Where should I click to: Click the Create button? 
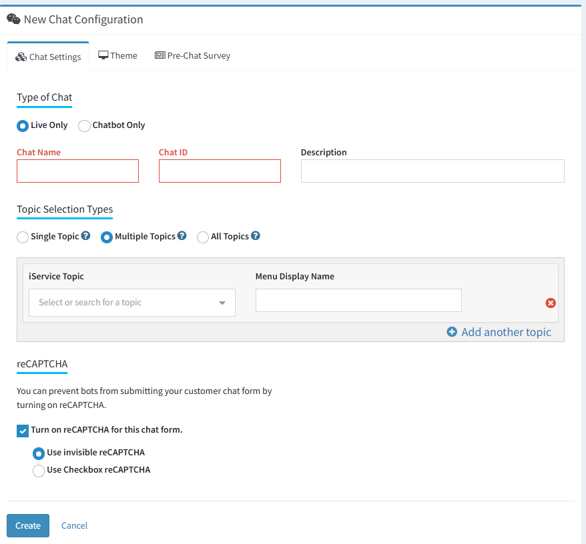tap(28, 525)
